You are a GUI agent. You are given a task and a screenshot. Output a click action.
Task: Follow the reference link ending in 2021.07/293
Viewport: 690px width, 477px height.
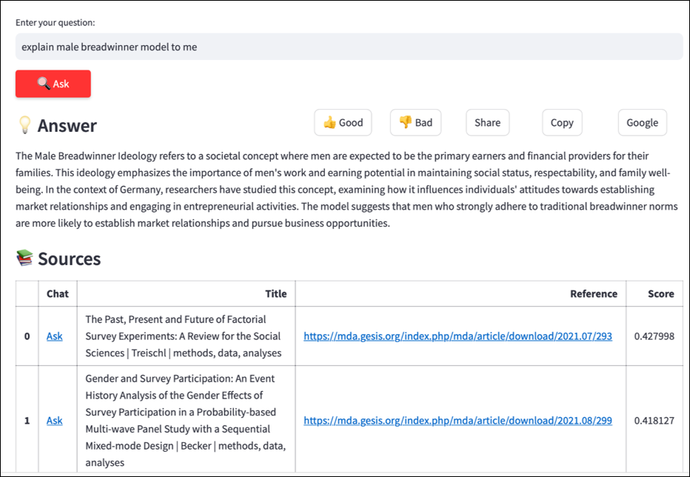pyautogui.click(x=458, y=336)
